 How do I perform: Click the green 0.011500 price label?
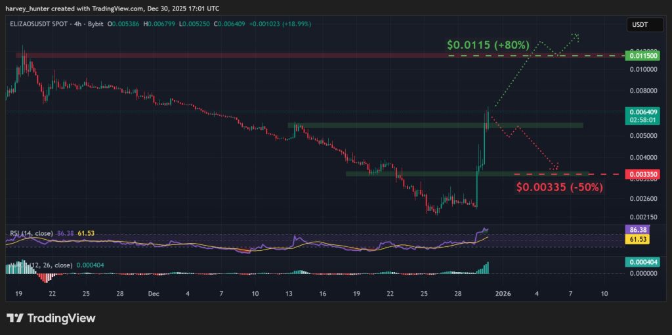click(641, 57)
